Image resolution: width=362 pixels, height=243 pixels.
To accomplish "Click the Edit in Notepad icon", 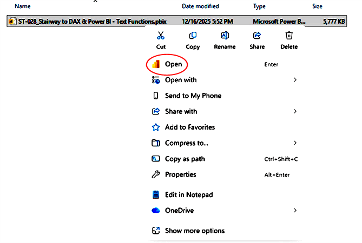I will [x=156, y=194].
